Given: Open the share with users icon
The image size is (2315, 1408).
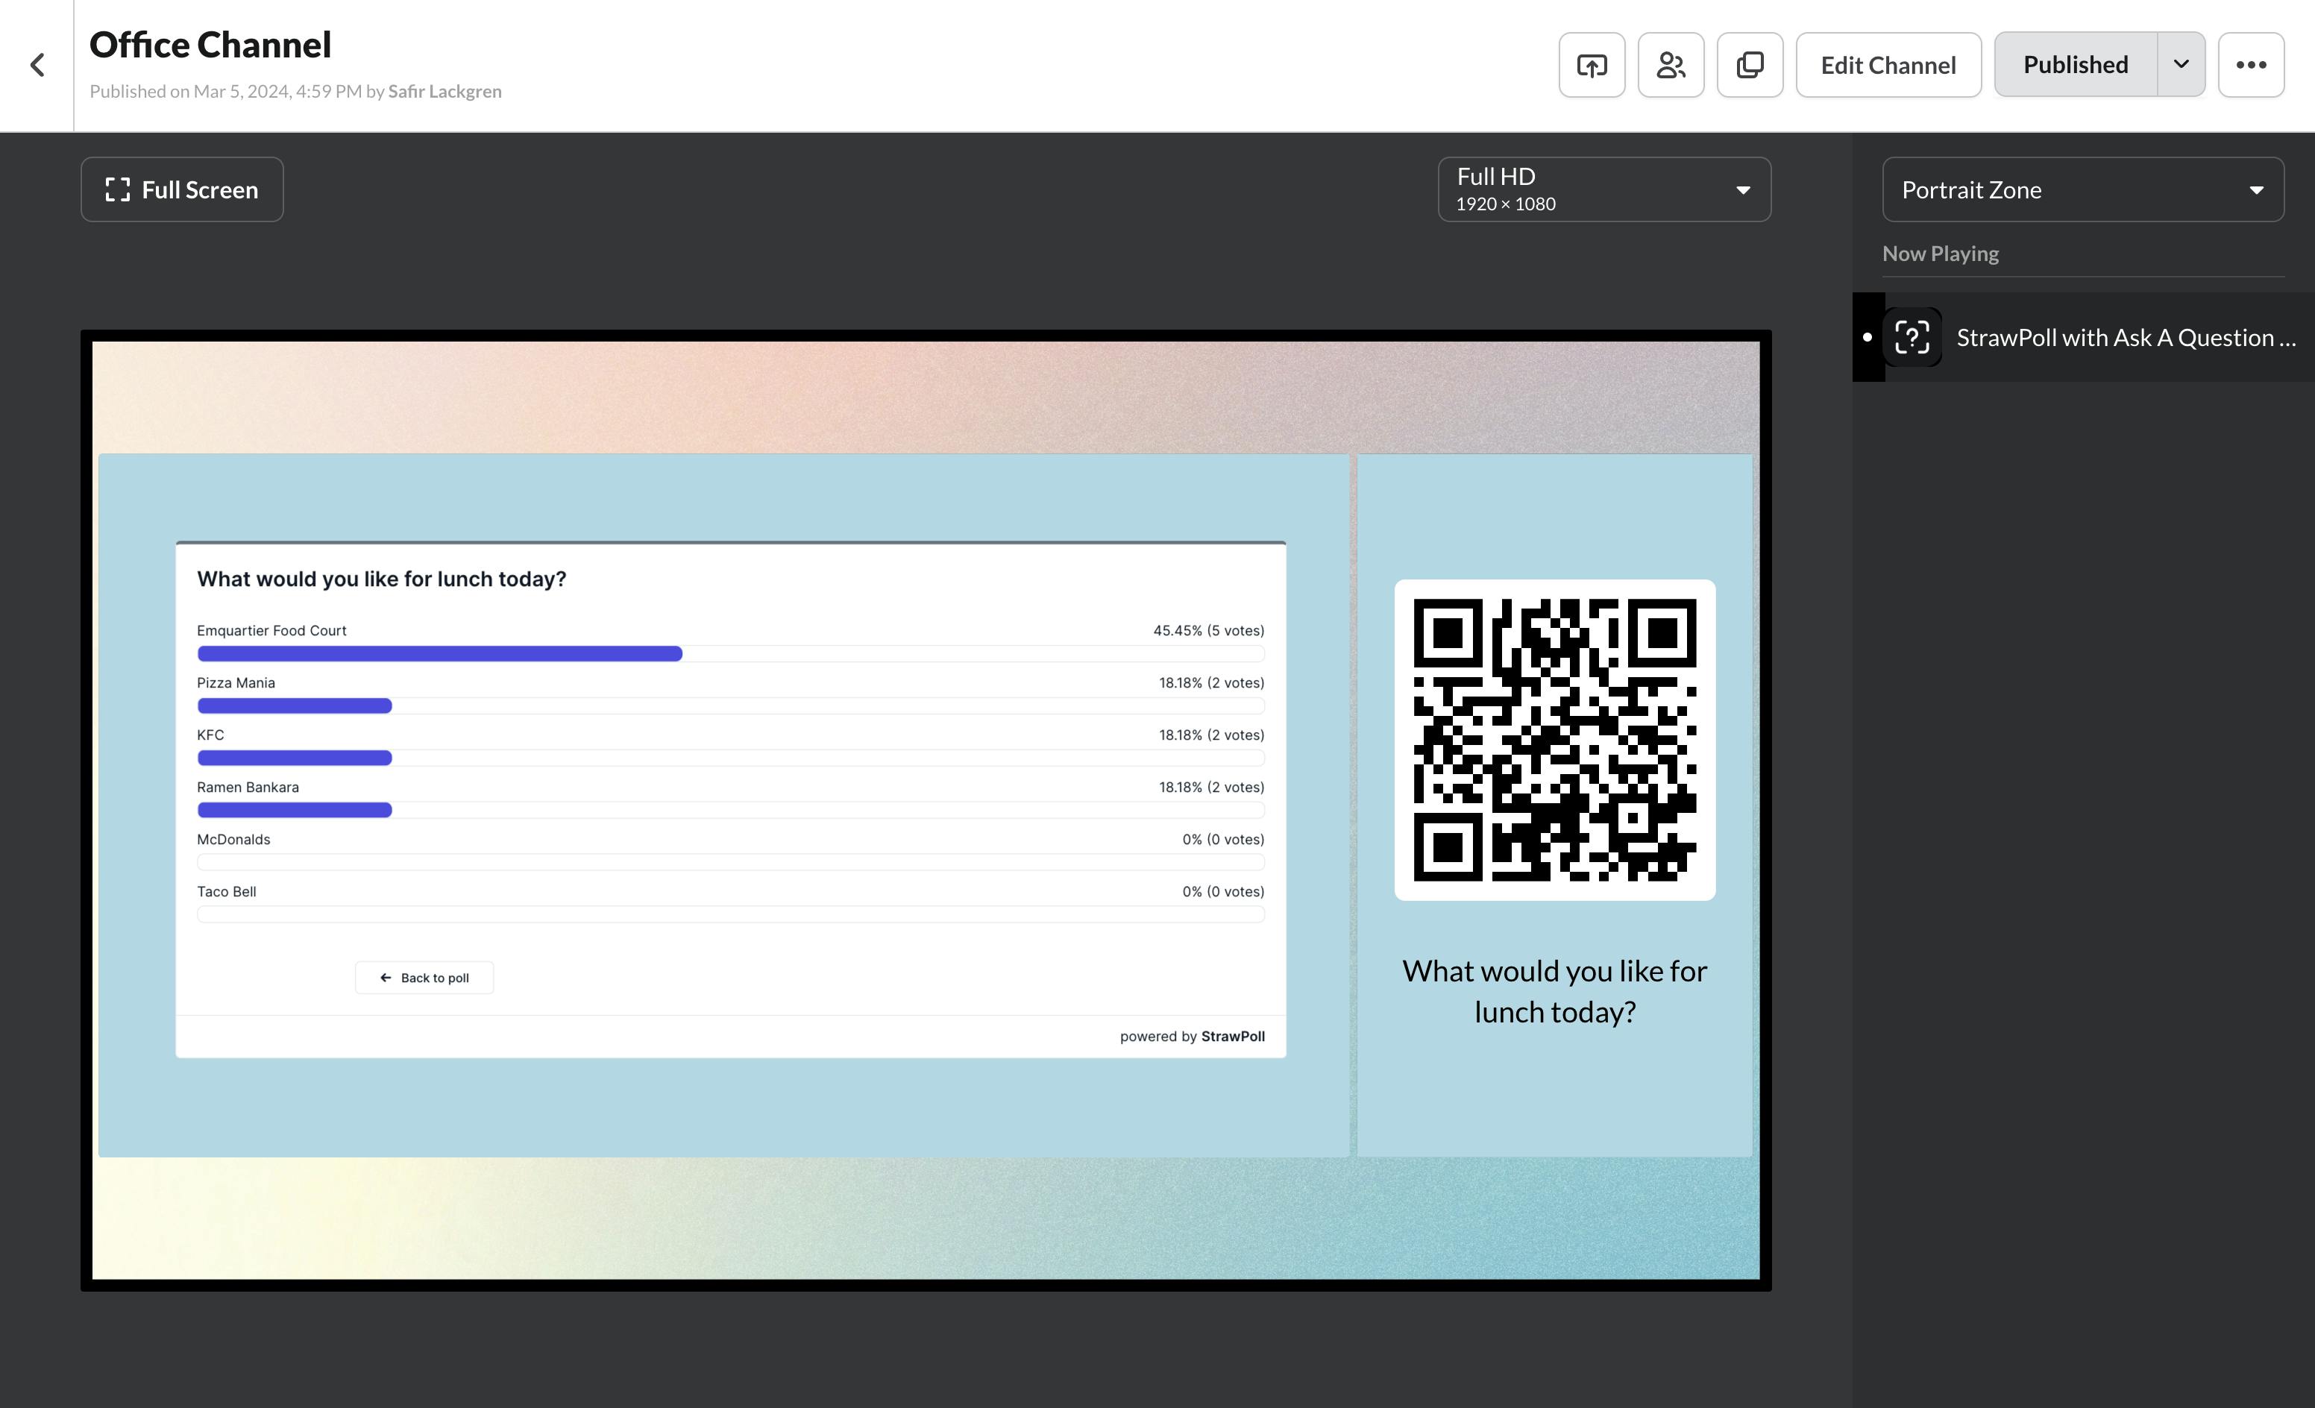Looking at the screenshot, I should [1671, 65].
